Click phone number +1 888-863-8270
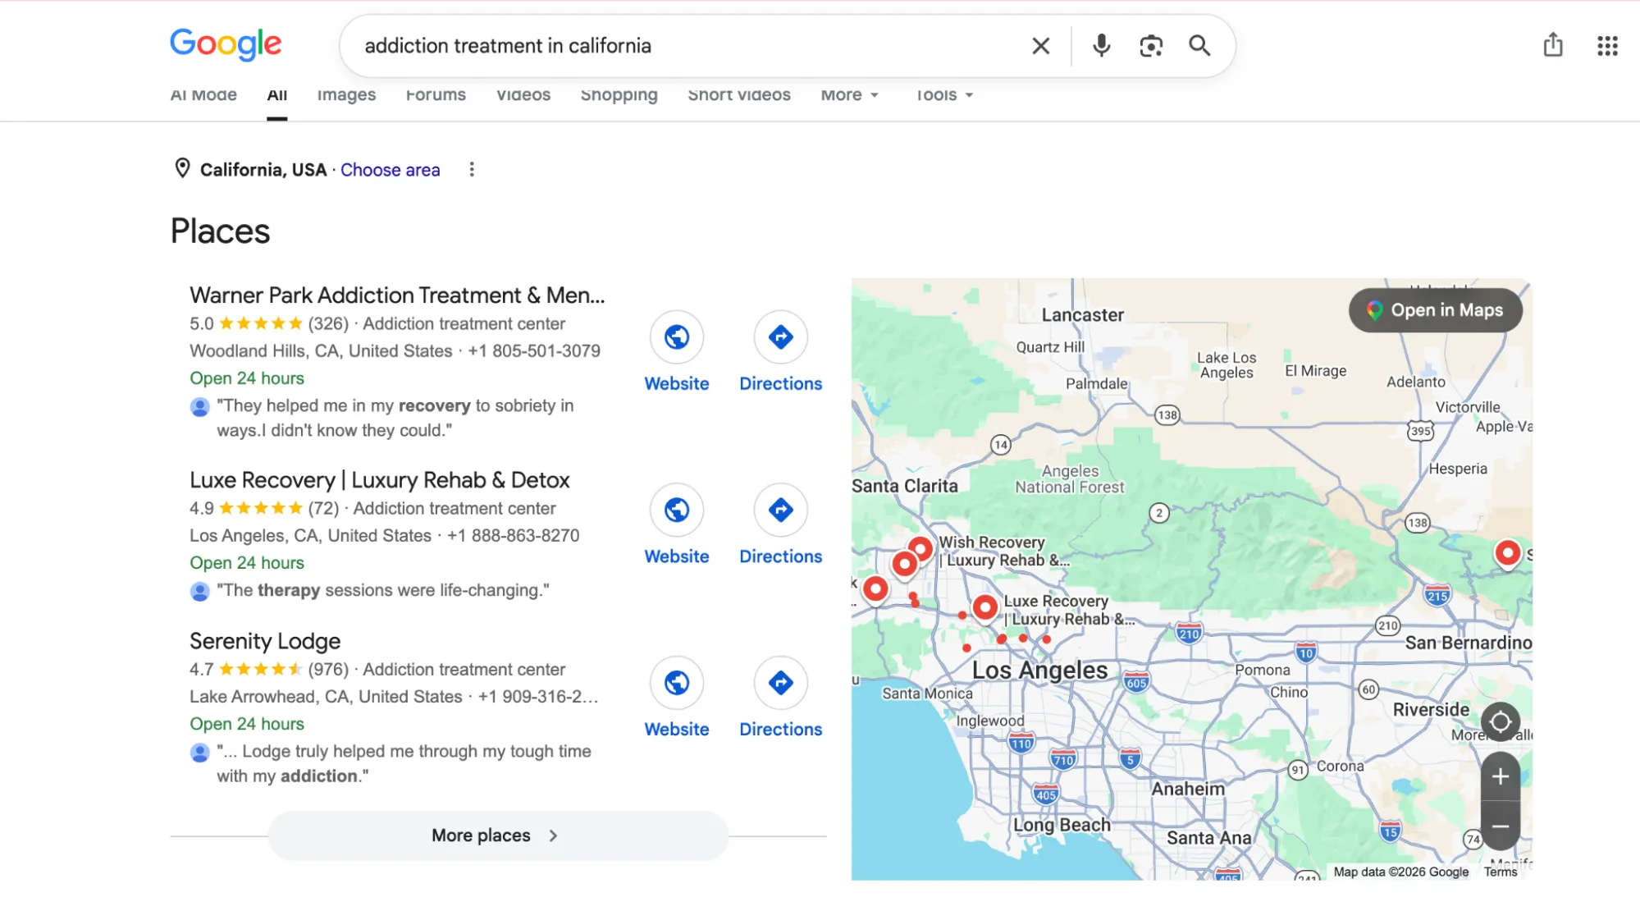Viewport: 1640px width, 911px height. pos(513,536)
